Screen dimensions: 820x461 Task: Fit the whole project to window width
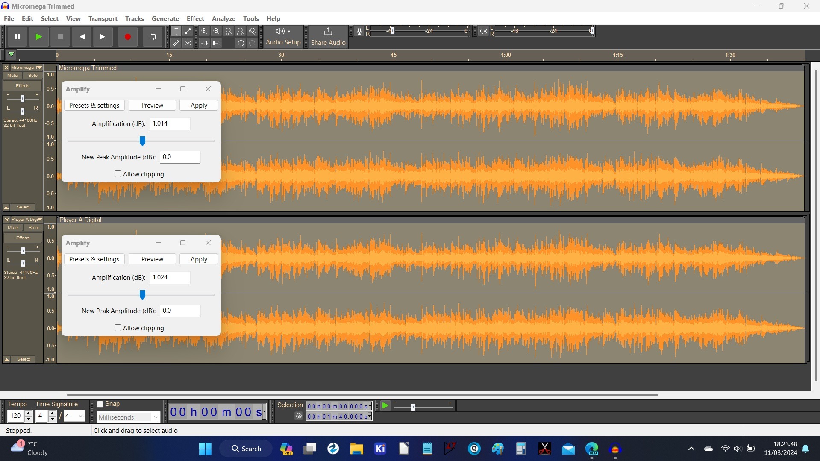click(241, 31)
